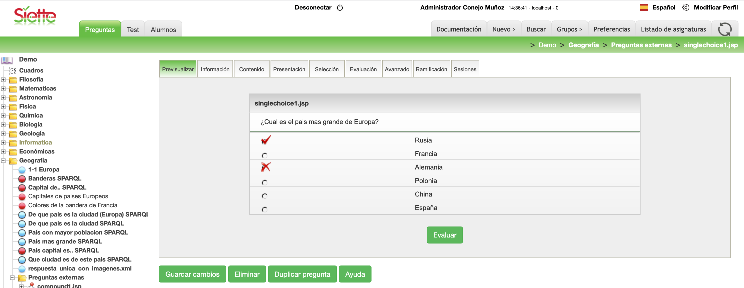Click blue ball icon beside 1-1 Europa
The height and width of the screenshot is (288, 744).
tap(22, 170)
